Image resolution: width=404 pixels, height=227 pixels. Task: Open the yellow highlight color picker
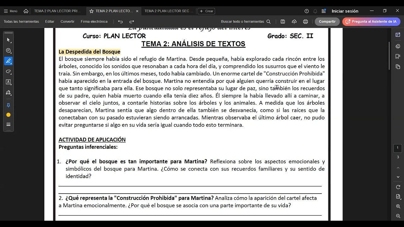pyautogui.click(x=9, y=115)
